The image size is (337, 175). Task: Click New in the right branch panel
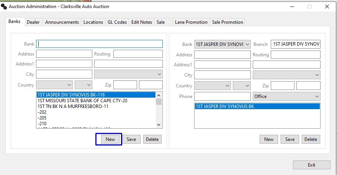click(x=269, y=139)
